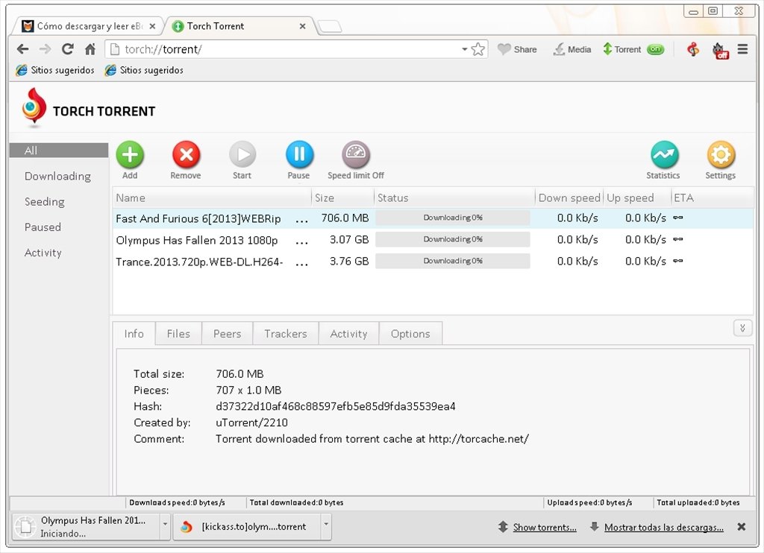
Task: Click Mostrar todas las descargas link
Action: click(x=663, y=527)
